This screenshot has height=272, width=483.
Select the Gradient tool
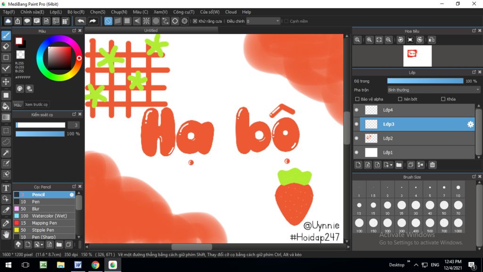tap(6, 117)
